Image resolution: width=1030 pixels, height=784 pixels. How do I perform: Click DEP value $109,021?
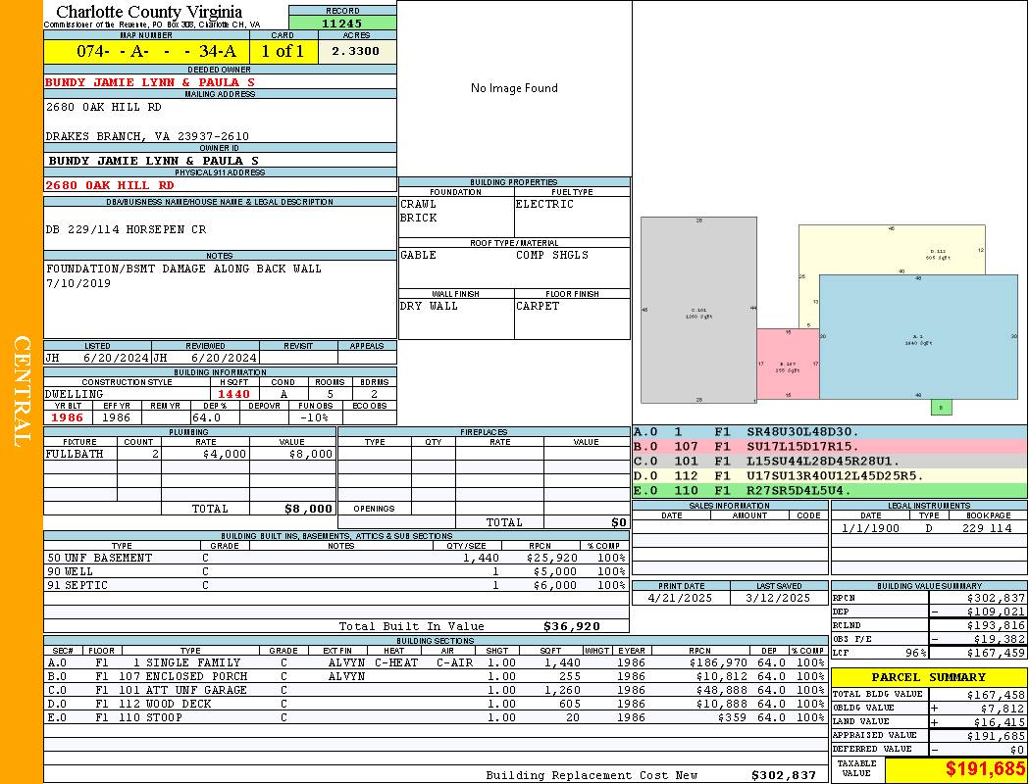point(996,612)
